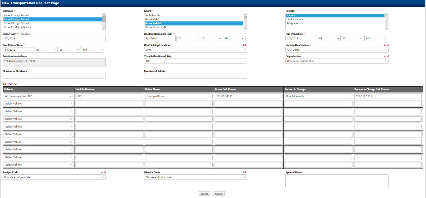The image size is (426, 198).
Task: Click Vehicle Number field containing 301
Action: pyautogui.click(x=109, y=96)
